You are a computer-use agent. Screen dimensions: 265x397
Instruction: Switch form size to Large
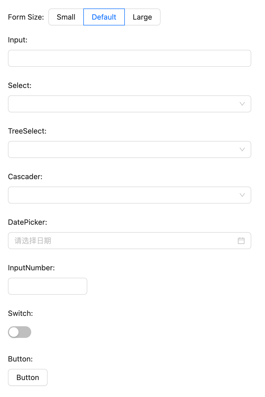142,17
